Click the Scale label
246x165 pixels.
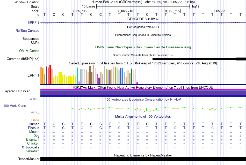[x=35, y=6]
